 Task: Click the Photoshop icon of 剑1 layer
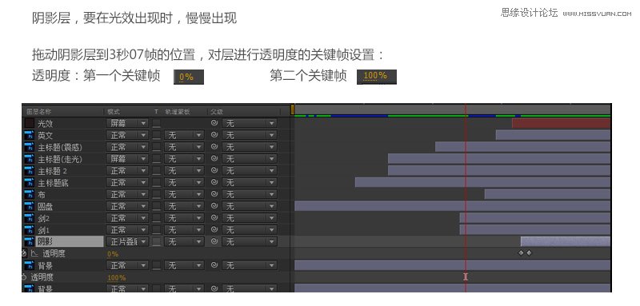29,230
